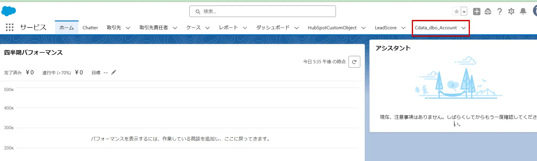The height and width of the screenshot is (161, 537).
Task: Click the 進行中 (>70%) label
Action: tap(57, 73)
